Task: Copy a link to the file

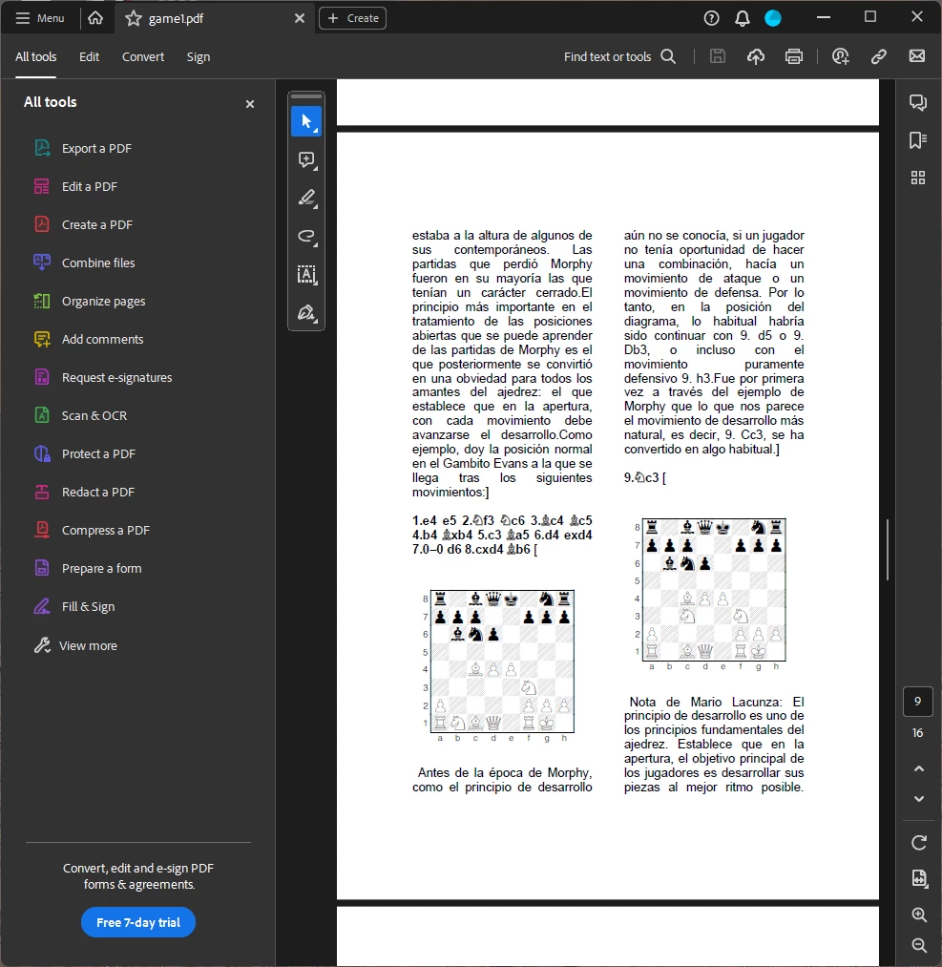Action: [878, 56]
